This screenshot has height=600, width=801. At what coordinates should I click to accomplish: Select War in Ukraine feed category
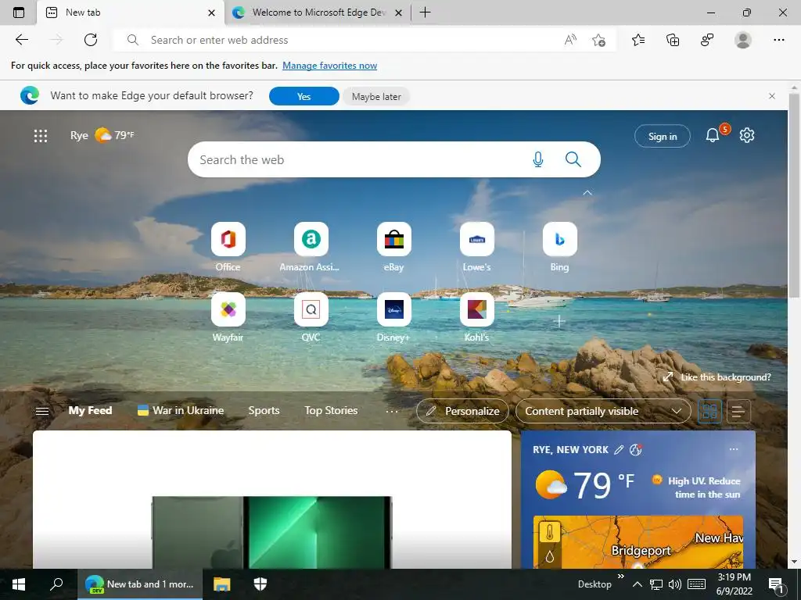tap(181, 411)
